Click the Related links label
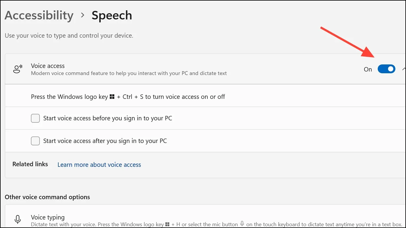406x228 pixels. [x=30, y=164]
